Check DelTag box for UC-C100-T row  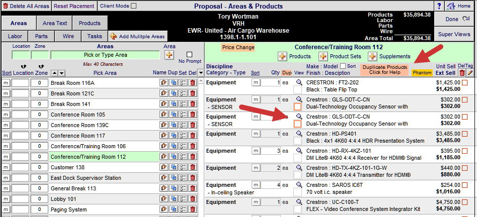pos(464,202)
